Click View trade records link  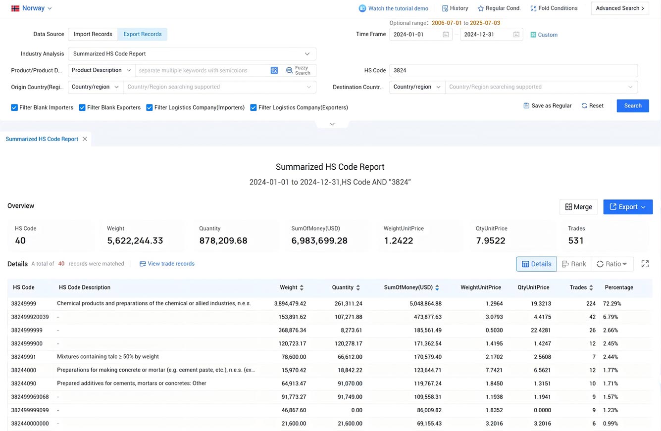point(167,264)
